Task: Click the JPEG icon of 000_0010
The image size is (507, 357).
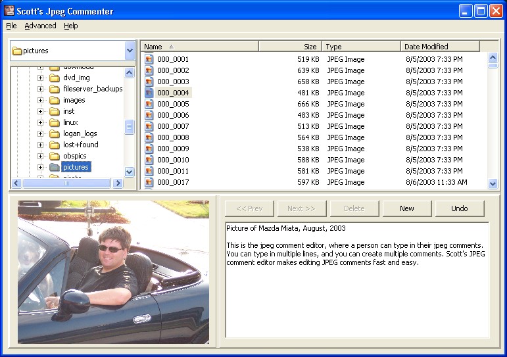Action: click(149, 160)
